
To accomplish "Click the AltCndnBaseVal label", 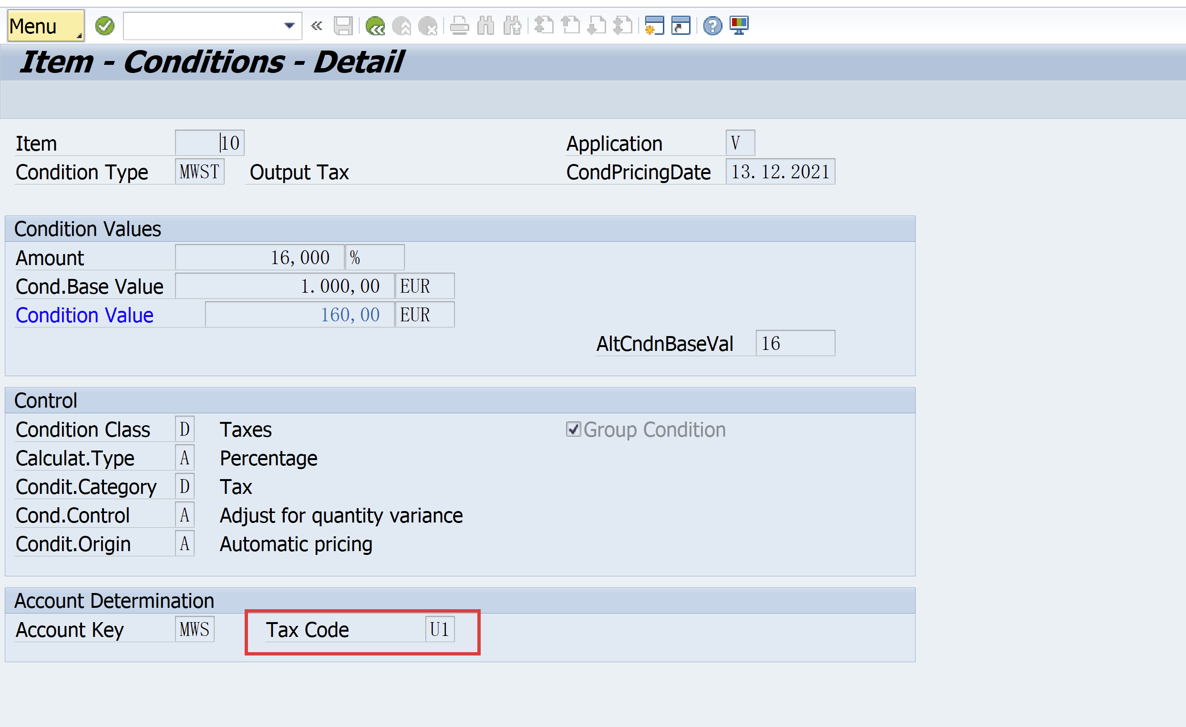I will tap(665, 344).
